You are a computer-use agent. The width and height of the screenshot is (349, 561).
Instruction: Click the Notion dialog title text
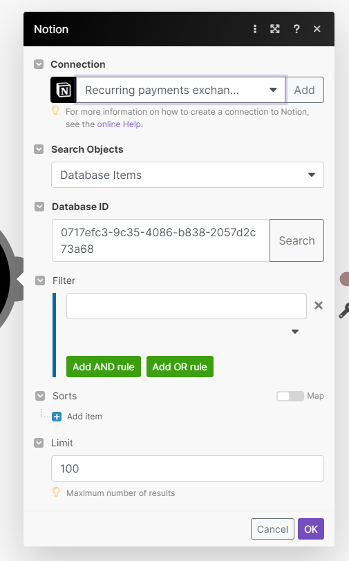point(51,29)
